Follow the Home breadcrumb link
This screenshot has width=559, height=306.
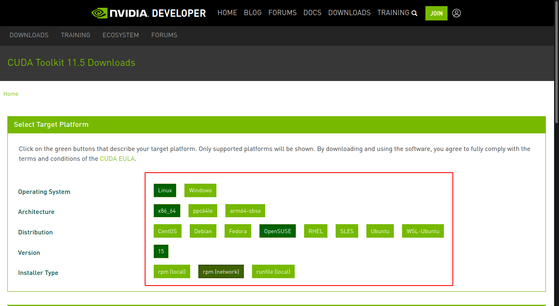point(11,94)
